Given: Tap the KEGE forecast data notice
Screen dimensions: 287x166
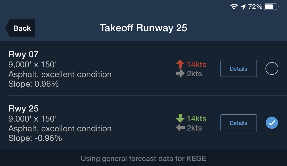Looking at the screenshot, I should pyautogui.click(x=143, y=159).
